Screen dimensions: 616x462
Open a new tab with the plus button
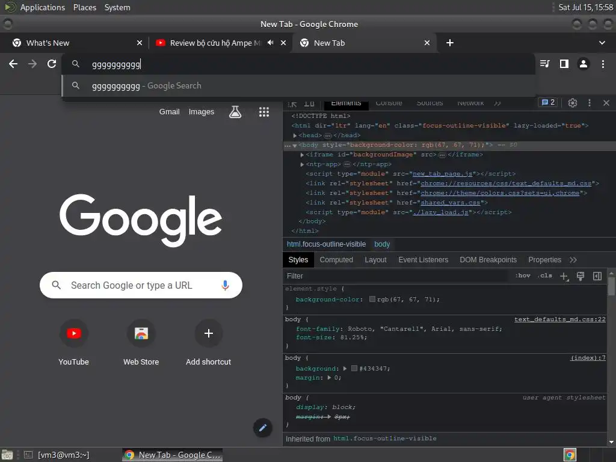(450, 43)
